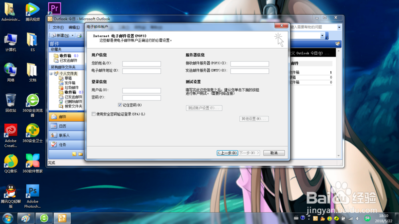The width and height of the screenshot is (399, 224).
Task: Collapse the 个人文件夹 tree node
Action: click(x=51, y=73)
